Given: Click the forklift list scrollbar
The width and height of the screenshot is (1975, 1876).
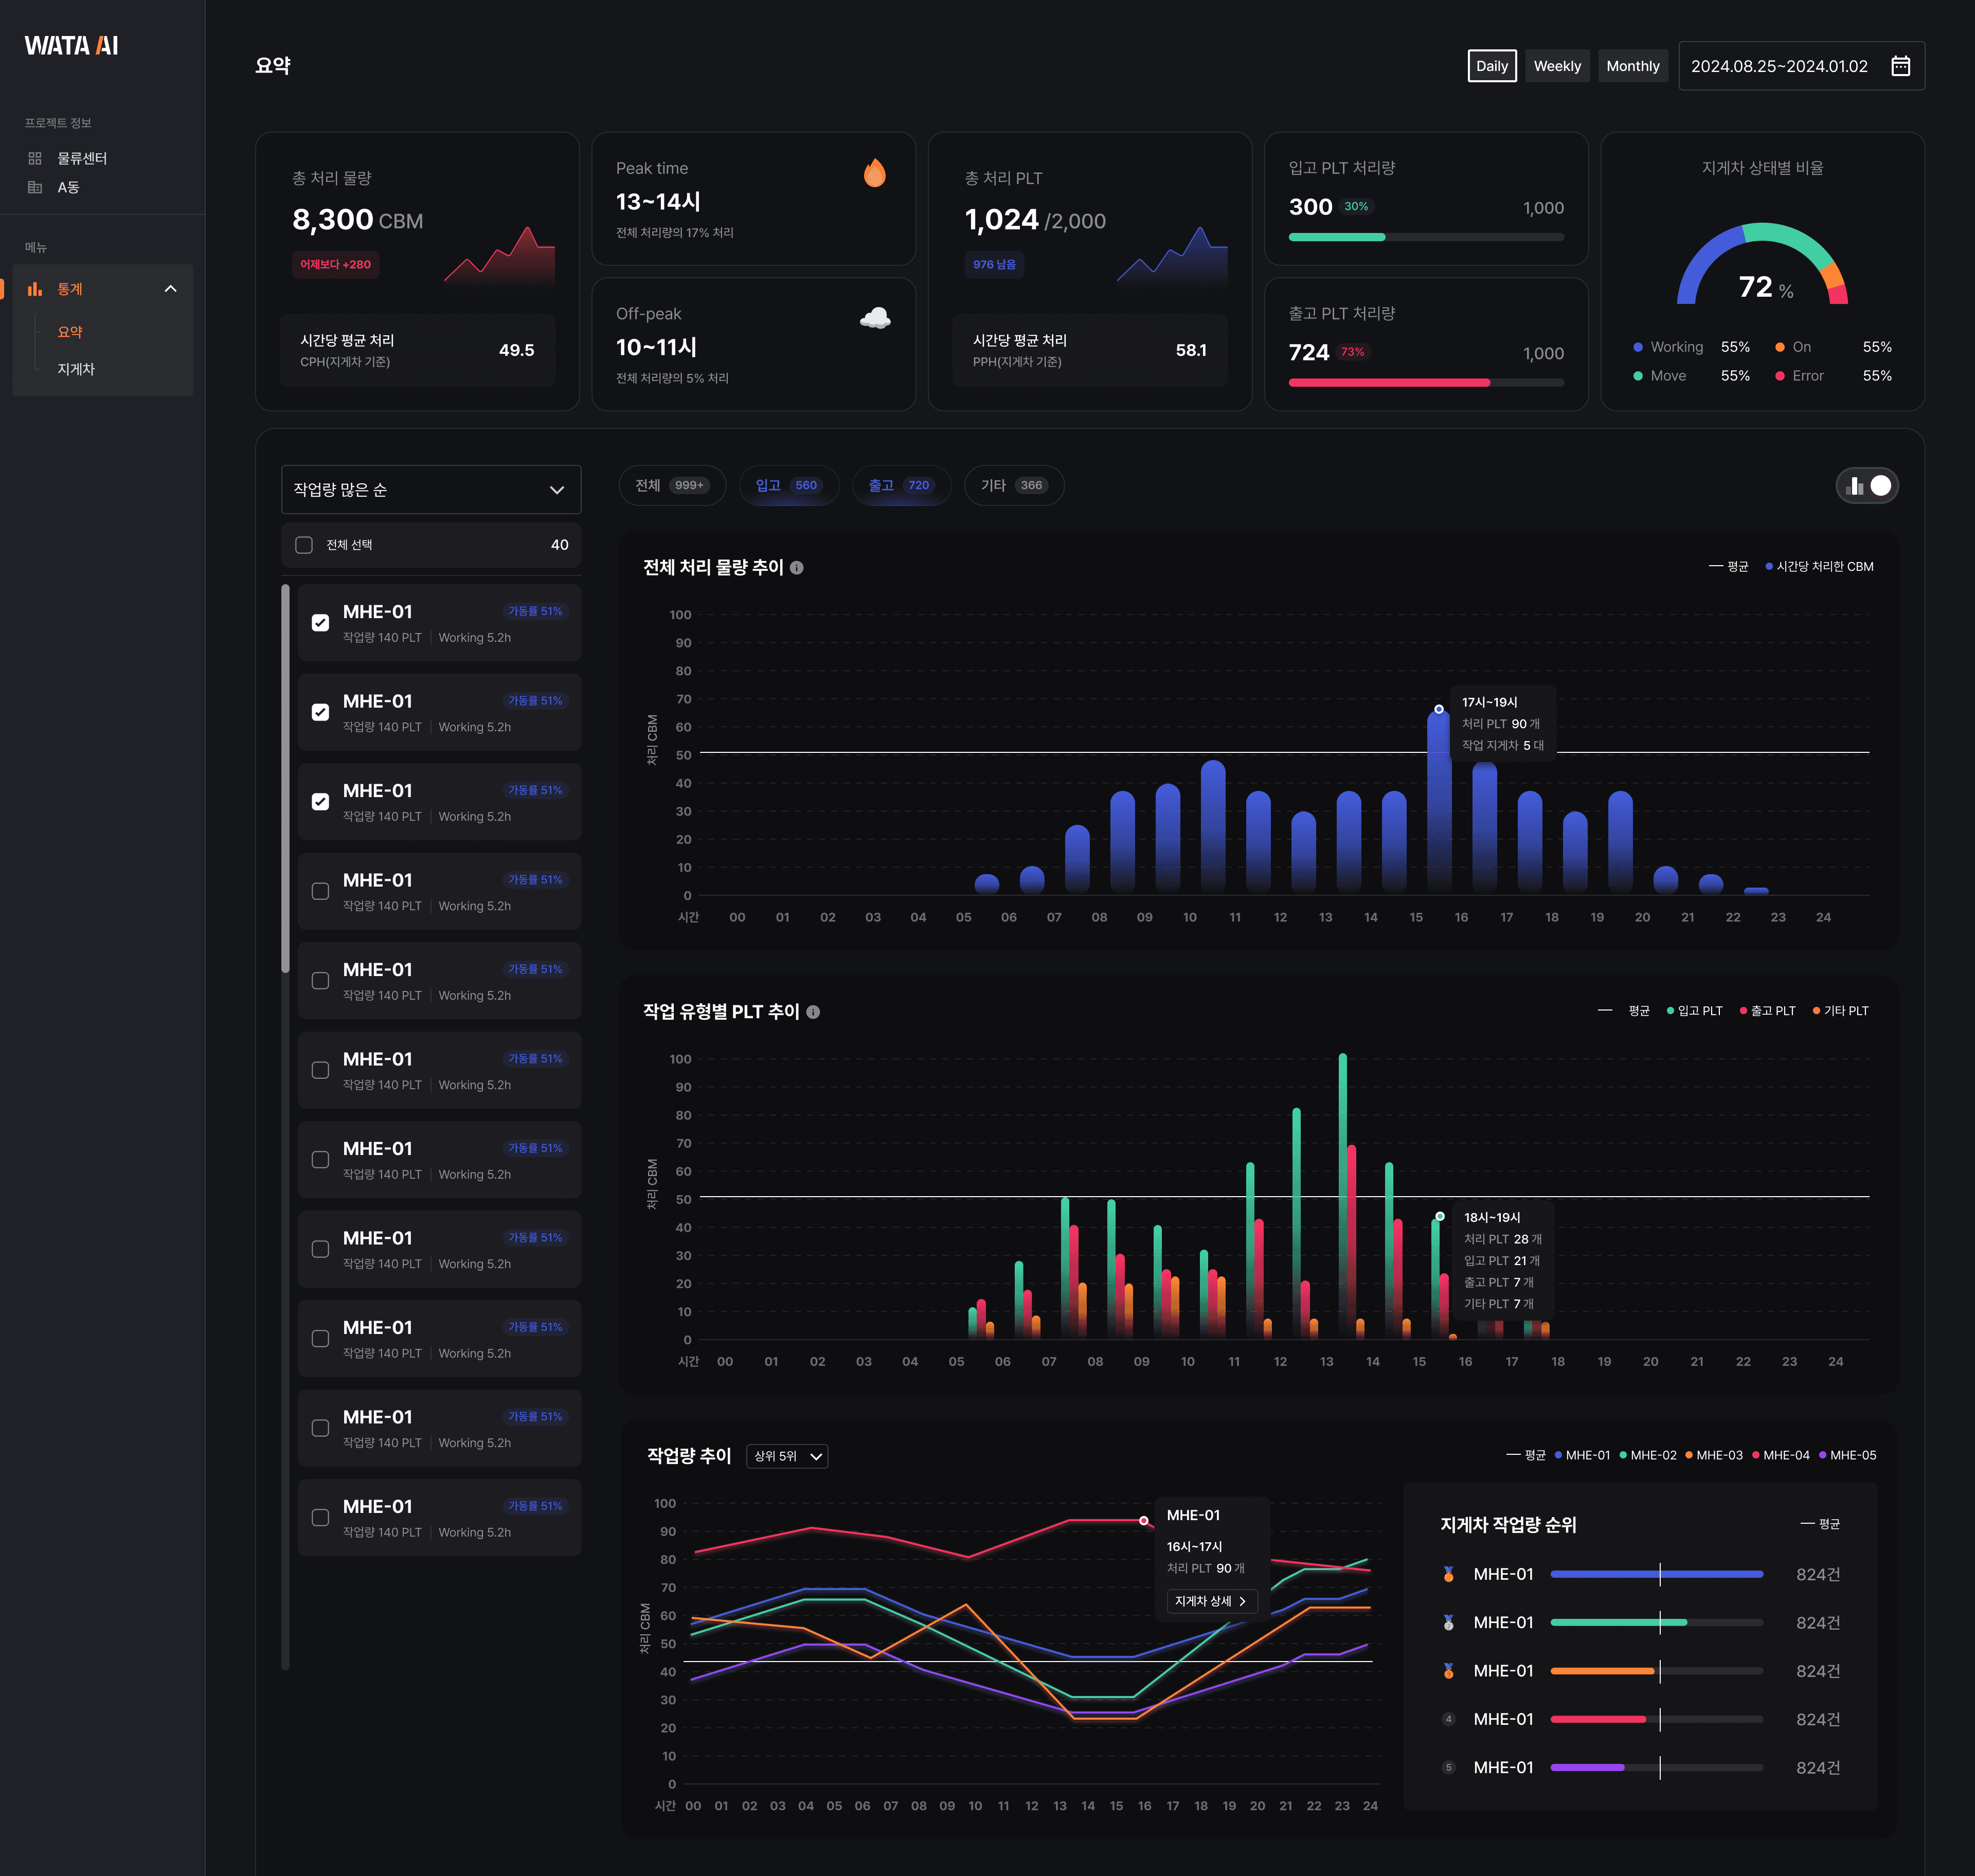Looking at the screenshot, I should tap(286, 779).
